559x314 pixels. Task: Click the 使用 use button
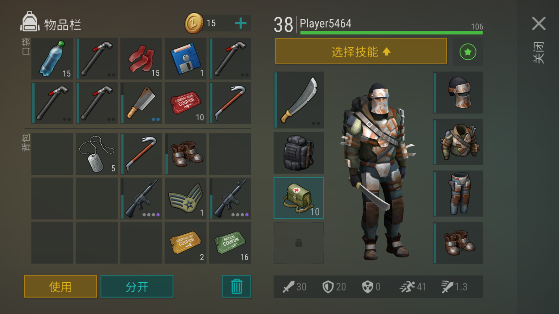click(x=60, y=286)
